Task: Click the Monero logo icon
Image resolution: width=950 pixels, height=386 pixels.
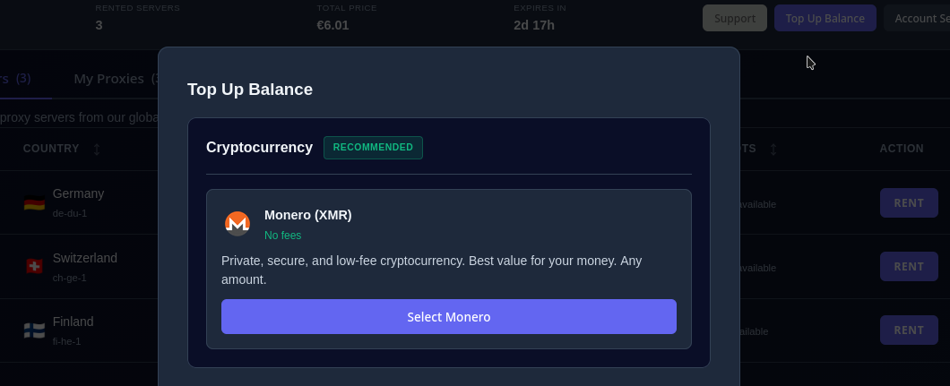Action: [237, 223]
